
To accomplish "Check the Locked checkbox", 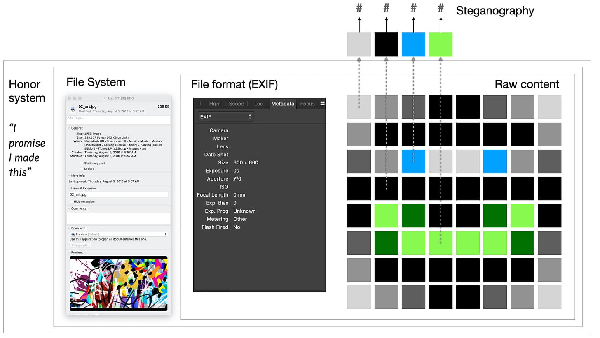I will pos(82,169).
